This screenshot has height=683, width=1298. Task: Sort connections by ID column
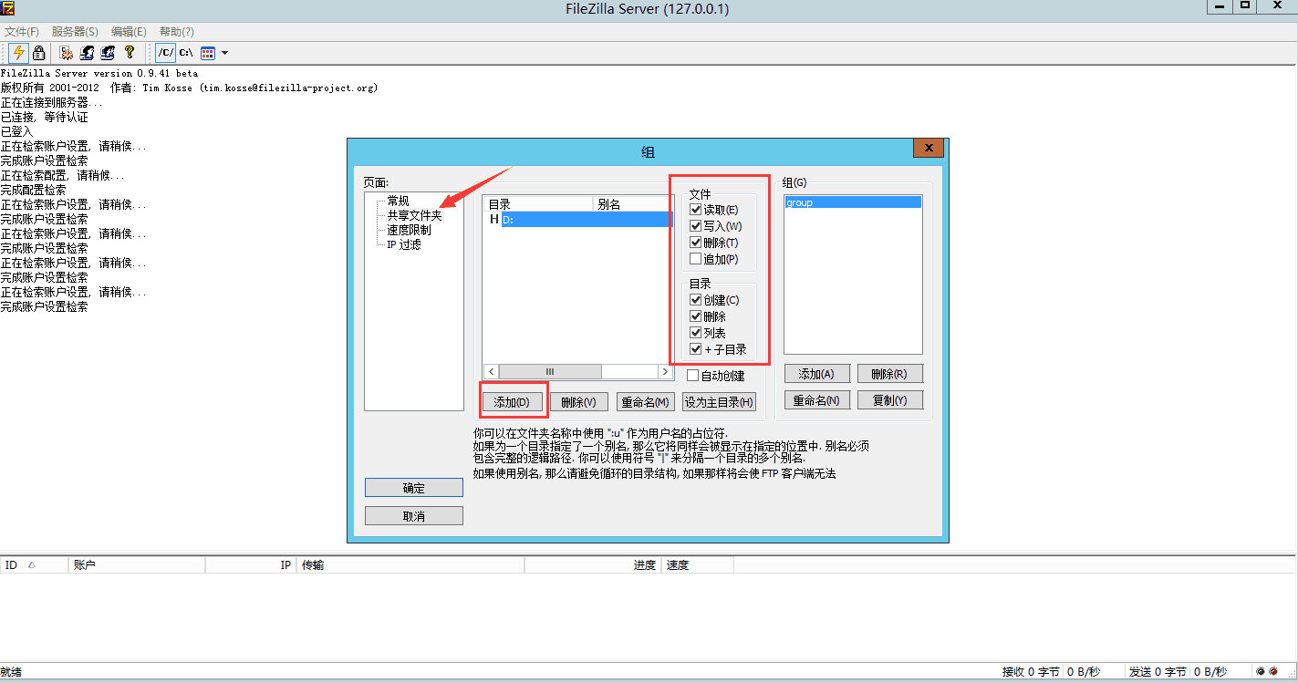[x=35, y=565]
